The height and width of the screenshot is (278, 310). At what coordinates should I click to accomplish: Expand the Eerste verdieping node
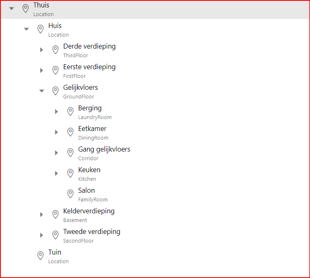41,70
